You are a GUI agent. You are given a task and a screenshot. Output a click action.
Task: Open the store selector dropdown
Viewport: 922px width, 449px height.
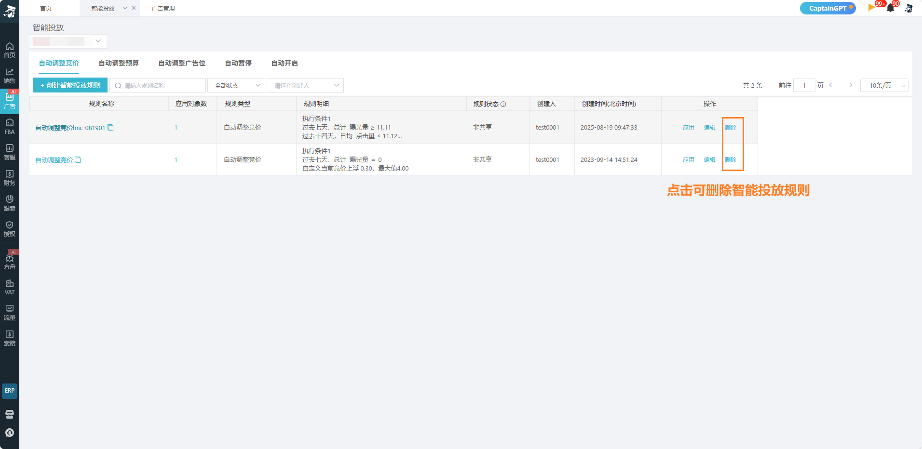coord(68,41)
